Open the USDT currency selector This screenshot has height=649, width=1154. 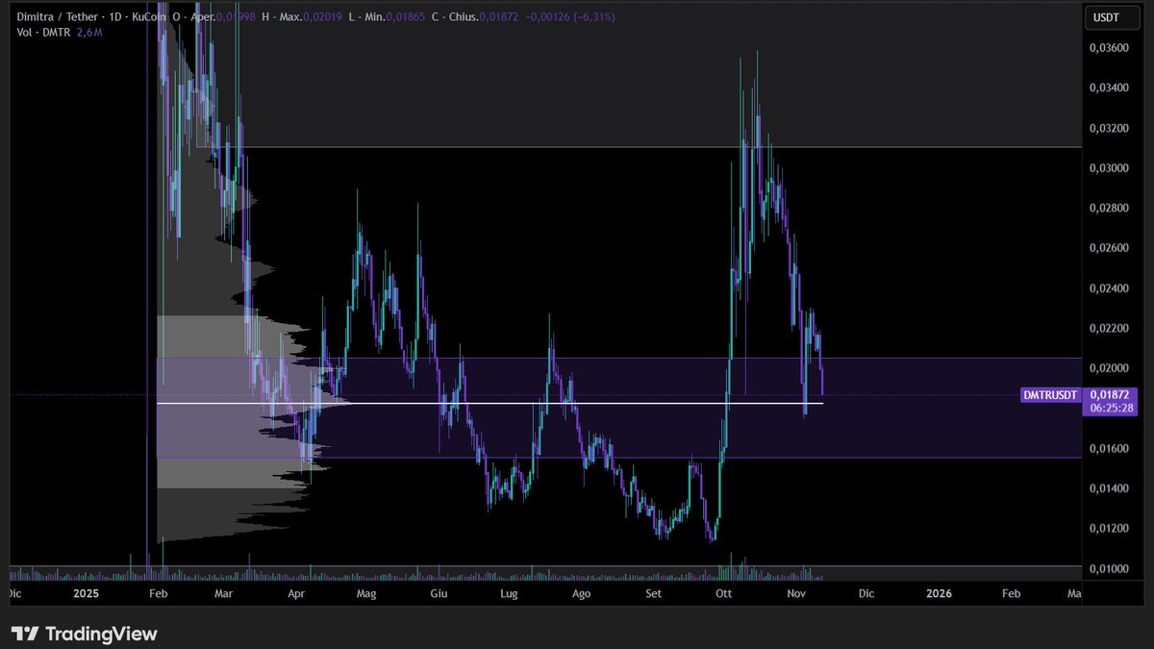click(x=1111, y=17)
